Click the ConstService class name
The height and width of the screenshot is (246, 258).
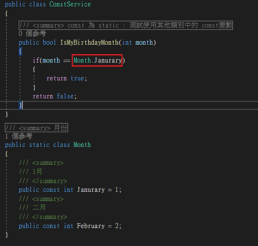tap(70, 4)
